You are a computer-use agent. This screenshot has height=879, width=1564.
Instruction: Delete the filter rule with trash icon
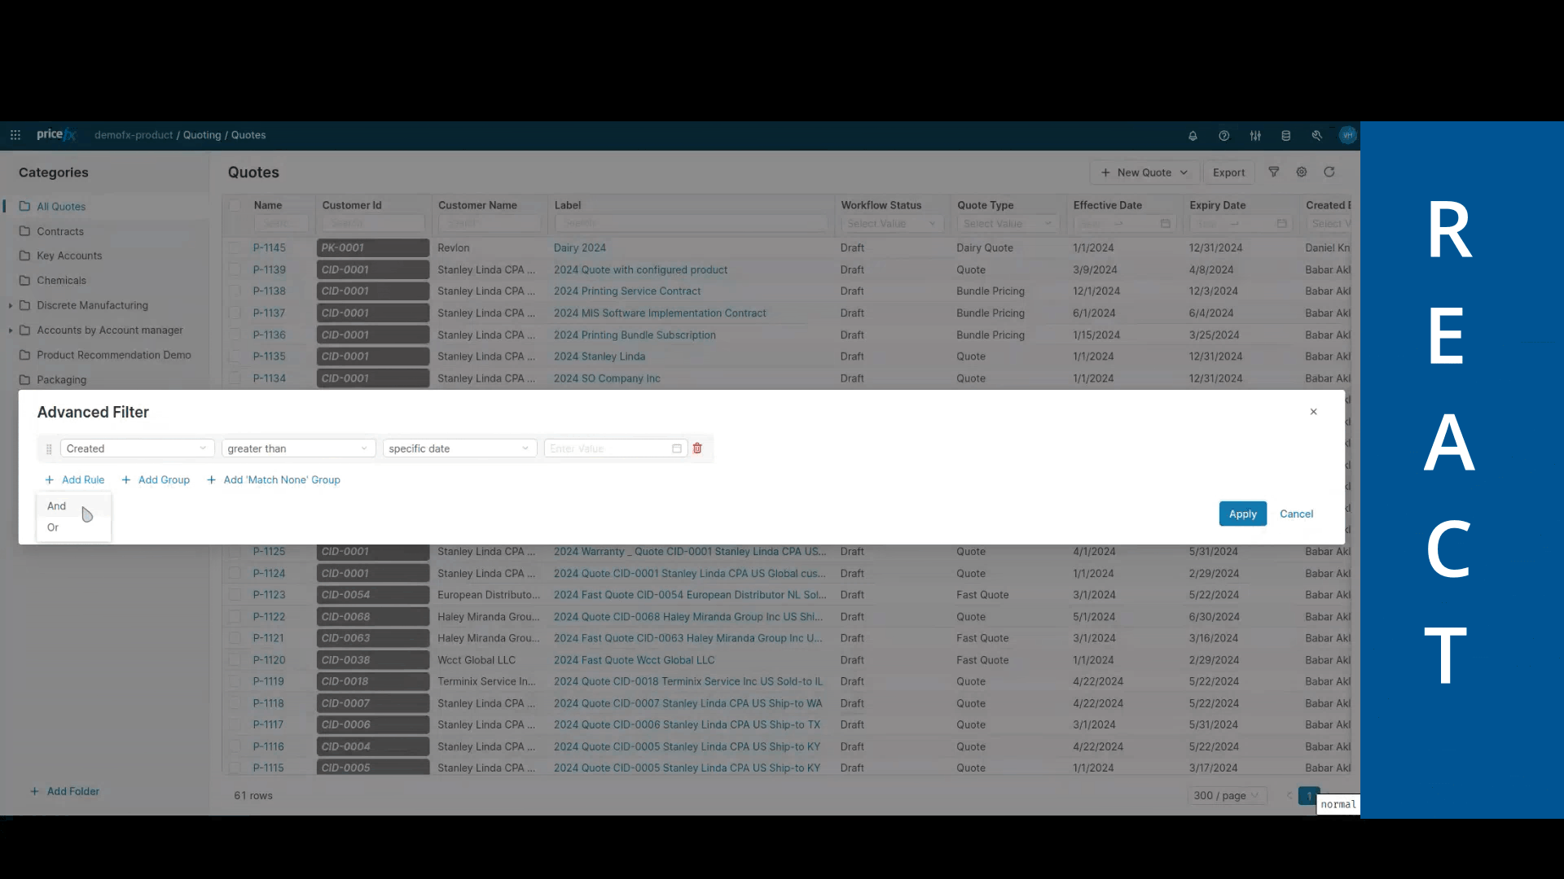pyautogui.click(x=697, y=448)
